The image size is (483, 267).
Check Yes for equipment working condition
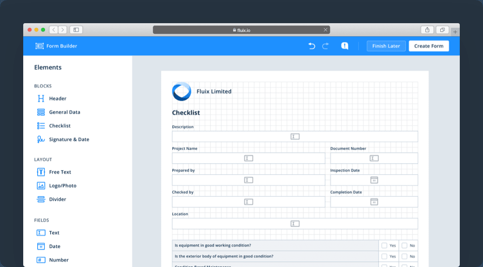[x=384, y=246]
